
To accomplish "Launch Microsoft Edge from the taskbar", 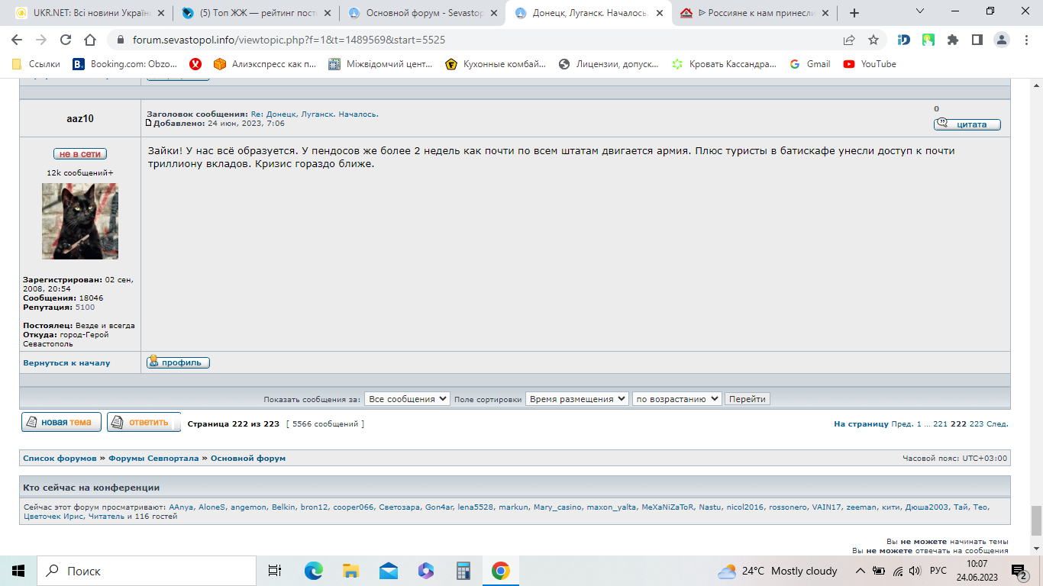I will [x=314, y=570].
